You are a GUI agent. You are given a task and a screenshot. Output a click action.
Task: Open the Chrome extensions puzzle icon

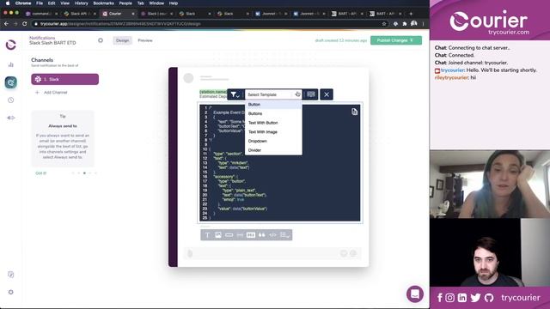click(405, 24)
